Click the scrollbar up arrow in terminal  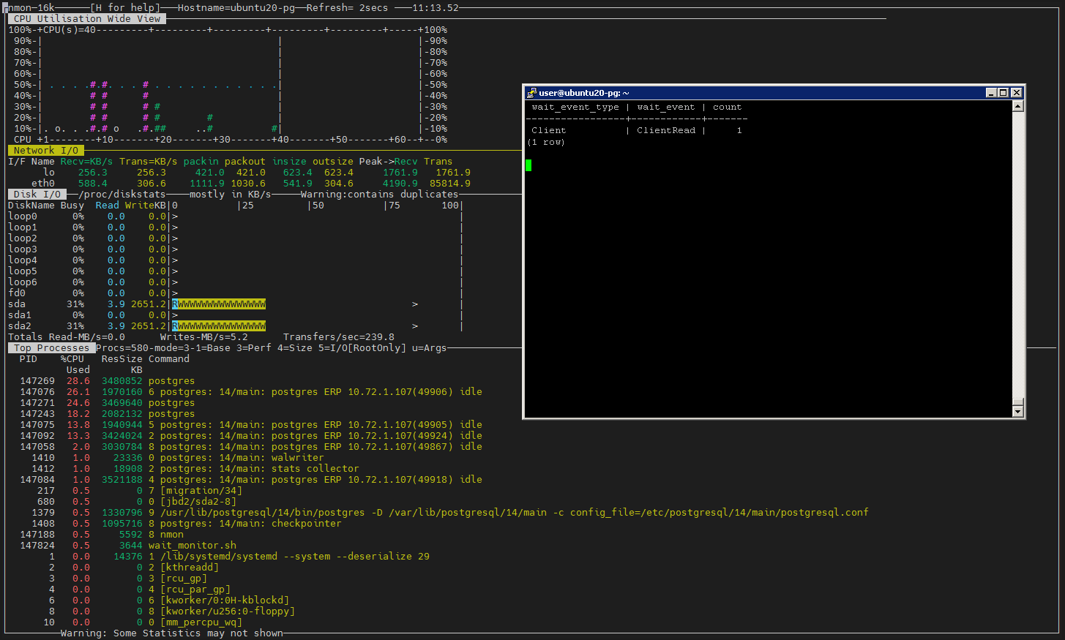[1017, 106]
